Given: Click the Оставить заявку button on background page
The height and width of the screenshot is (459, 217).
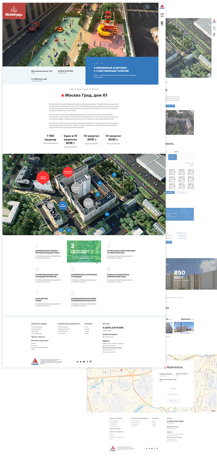Looking at the screenshot, I should pyautogui.click(x=182, y=192).
